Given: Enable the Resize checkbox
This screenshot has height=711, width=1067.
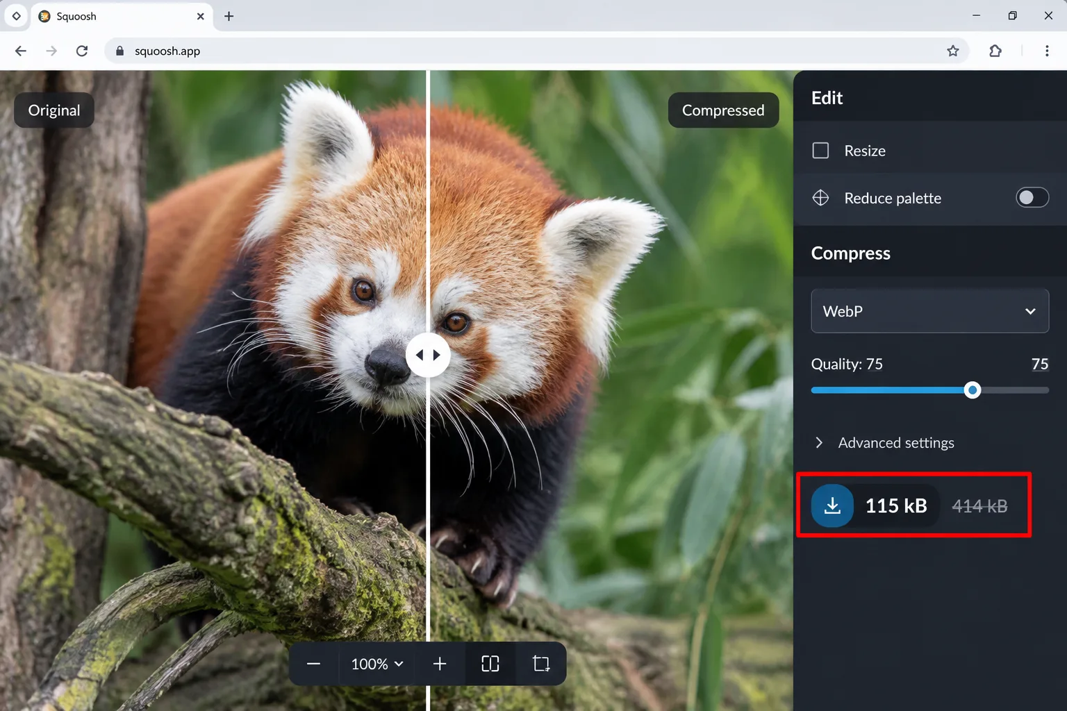Looking at the screenshot, I should point(820,151).
